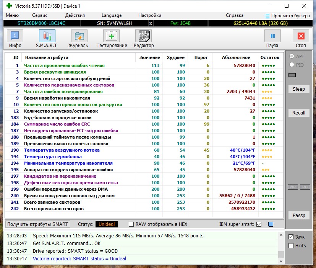Select the API access mode
The height and width of the screenshot is (268, 316).
tap(292, 56)
